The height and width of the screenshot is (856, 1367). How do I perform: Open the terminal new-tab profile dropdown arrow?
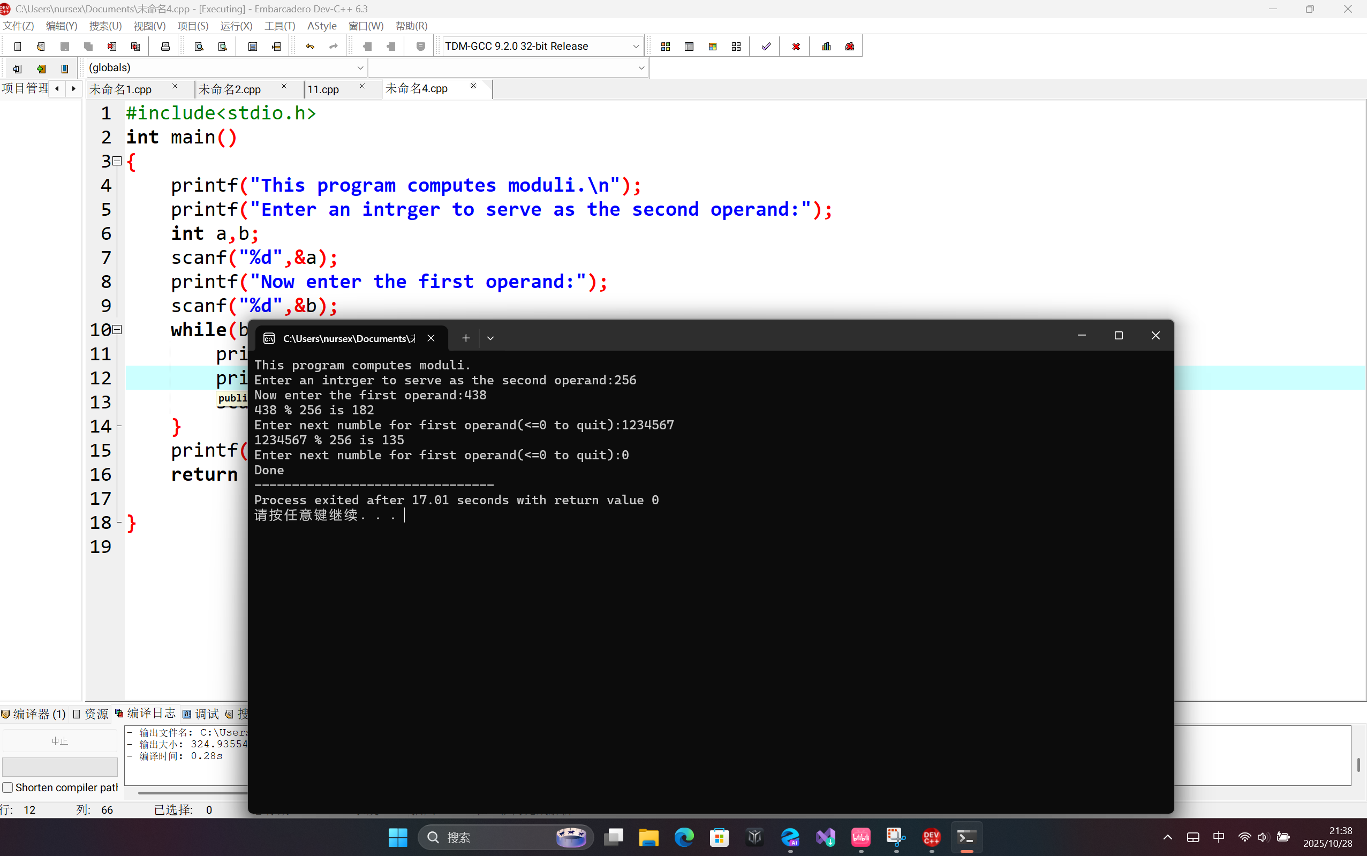tap(490, 338)
